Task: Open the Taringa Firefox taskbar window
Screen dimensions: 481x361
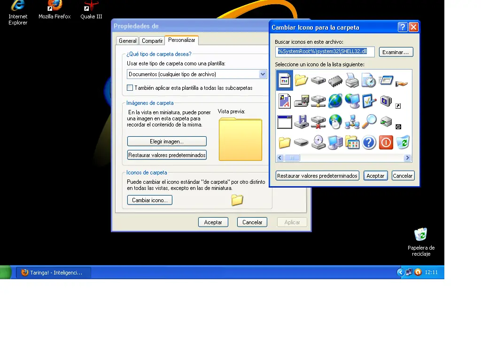Action: (x=54, y=273)
